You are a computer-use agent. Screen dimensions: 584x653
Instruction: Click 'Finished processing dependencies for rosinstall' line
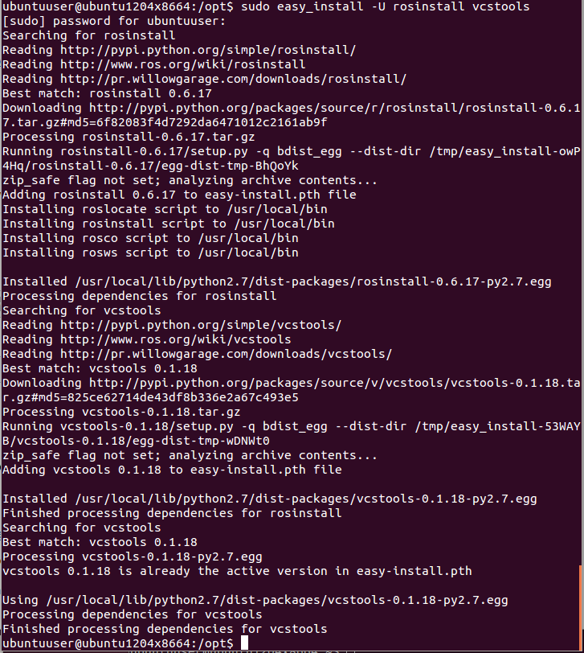tap(171, 513)
